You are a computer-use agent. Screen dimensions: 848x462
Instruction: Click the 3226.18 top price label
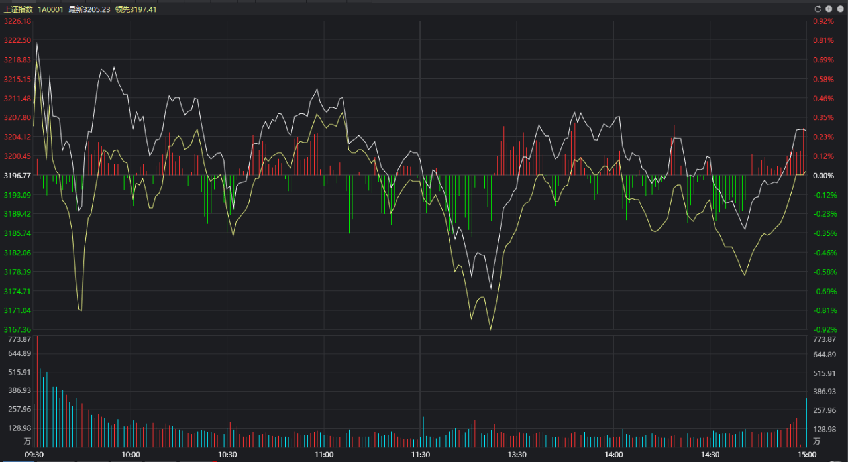coord(17,21)
